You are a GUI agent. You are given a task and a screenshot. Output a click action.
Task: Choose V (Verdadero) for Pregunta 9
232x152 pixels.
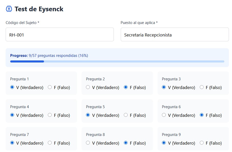(164, 143)
